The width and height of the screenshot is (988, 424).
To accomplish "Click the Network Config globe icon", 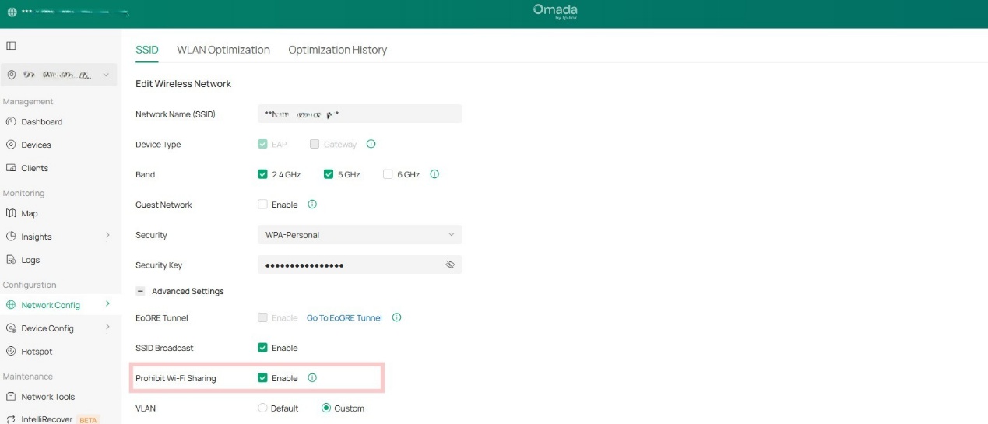I will pyautogui.click(x=11, y=305).
